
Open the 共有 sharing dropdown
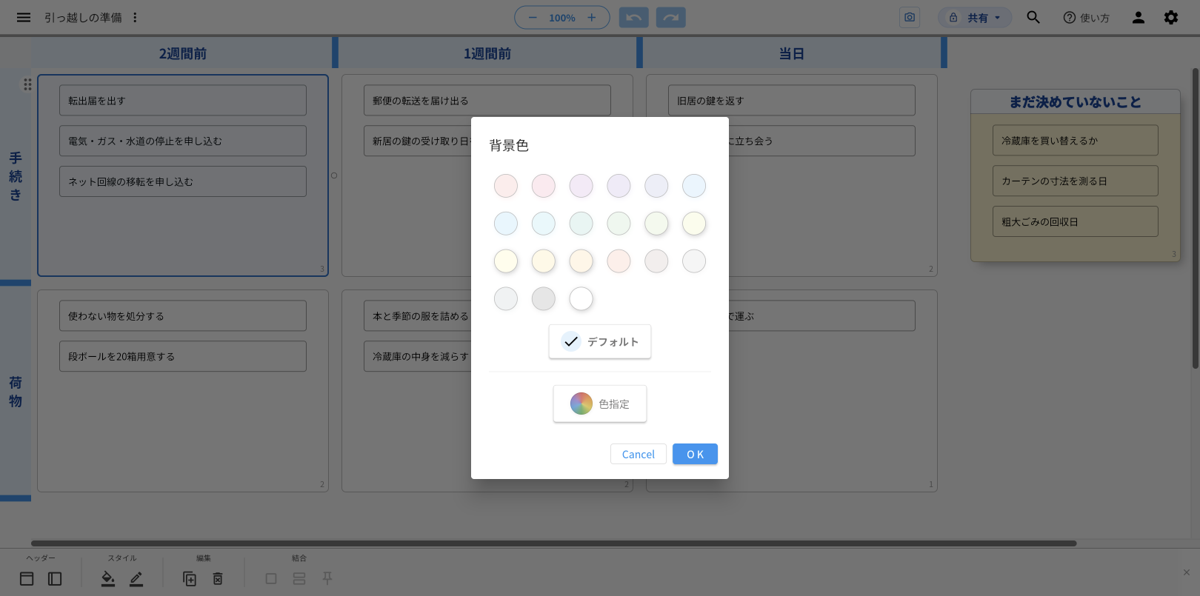pos(975,18)
